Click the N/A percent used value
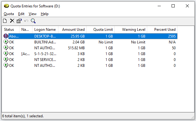Viewport: 196px width, 121px height. coord(172,42)
